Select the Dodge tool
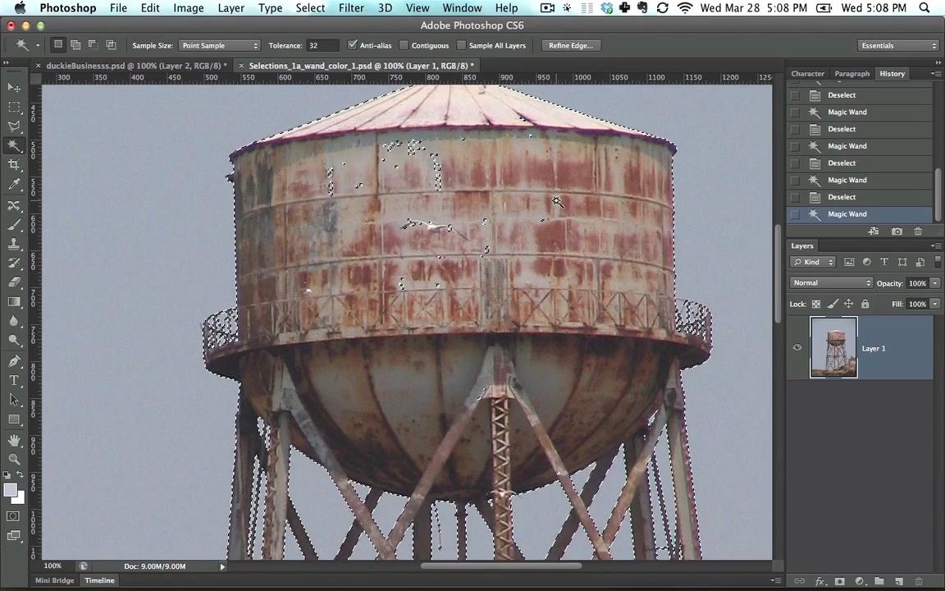945x591 pixels. 14,340
